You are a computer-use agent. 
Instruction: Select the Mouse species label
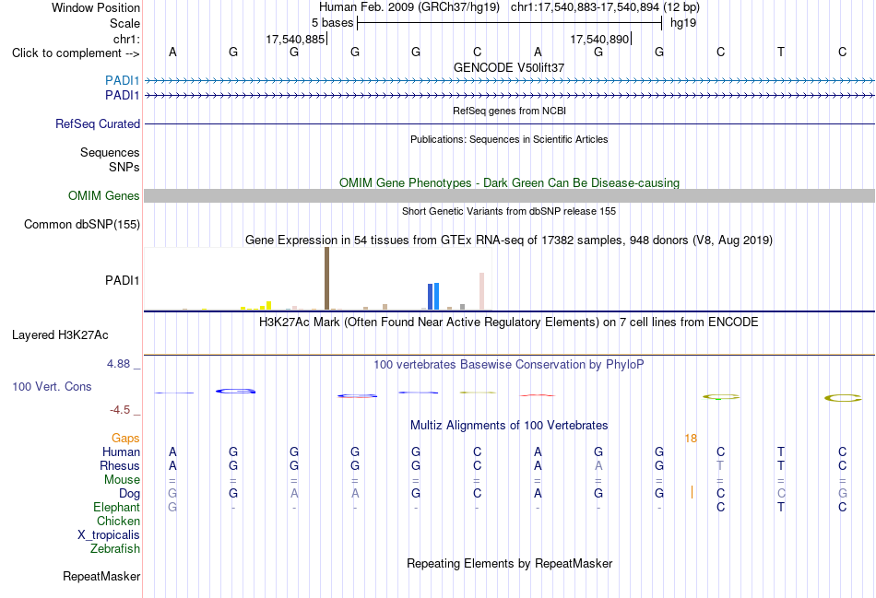pyautogui.click(x=122, y=480)
